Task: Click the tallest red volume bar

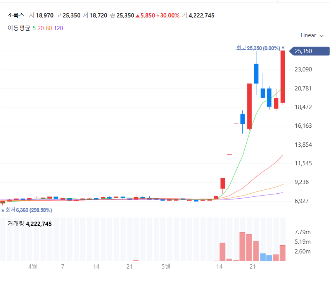Action: (242, 247)
